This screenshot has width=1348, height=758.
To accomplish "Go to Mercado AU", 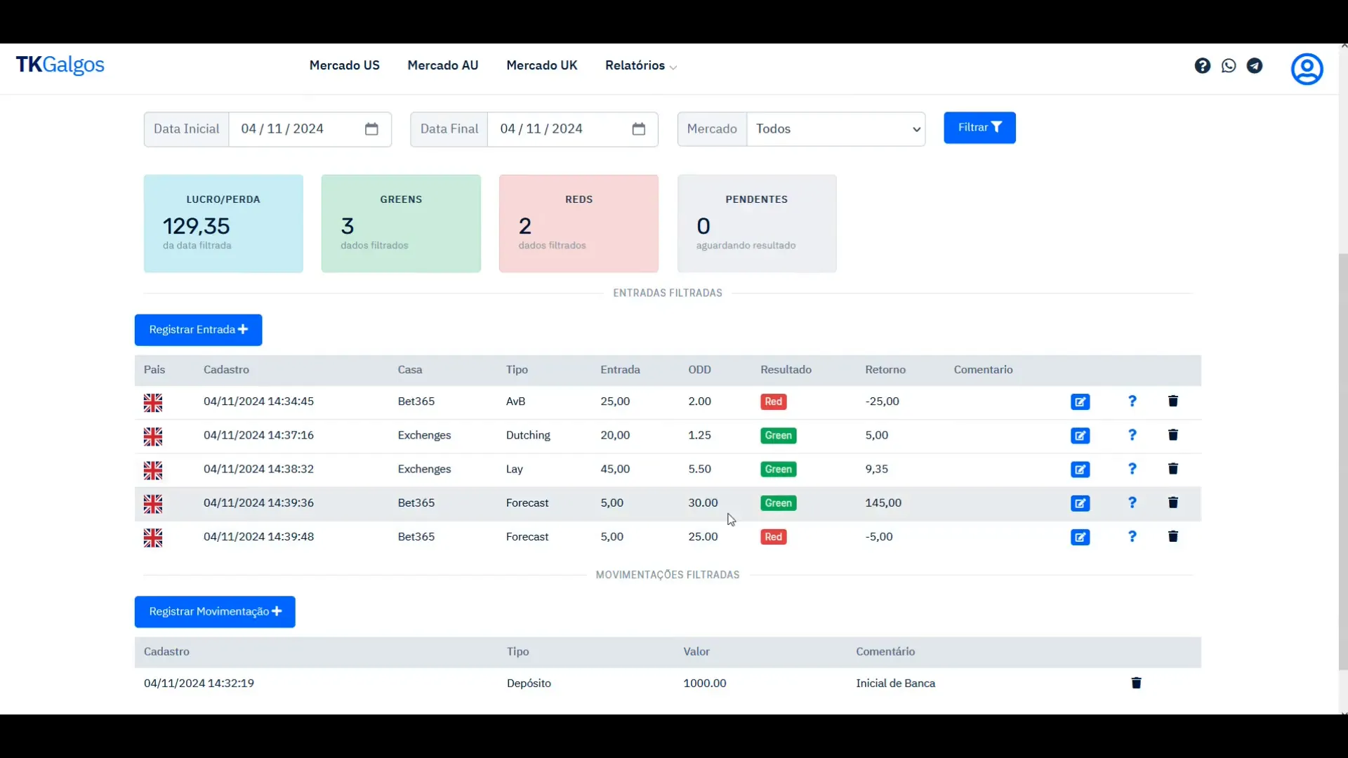I will 443,65.
